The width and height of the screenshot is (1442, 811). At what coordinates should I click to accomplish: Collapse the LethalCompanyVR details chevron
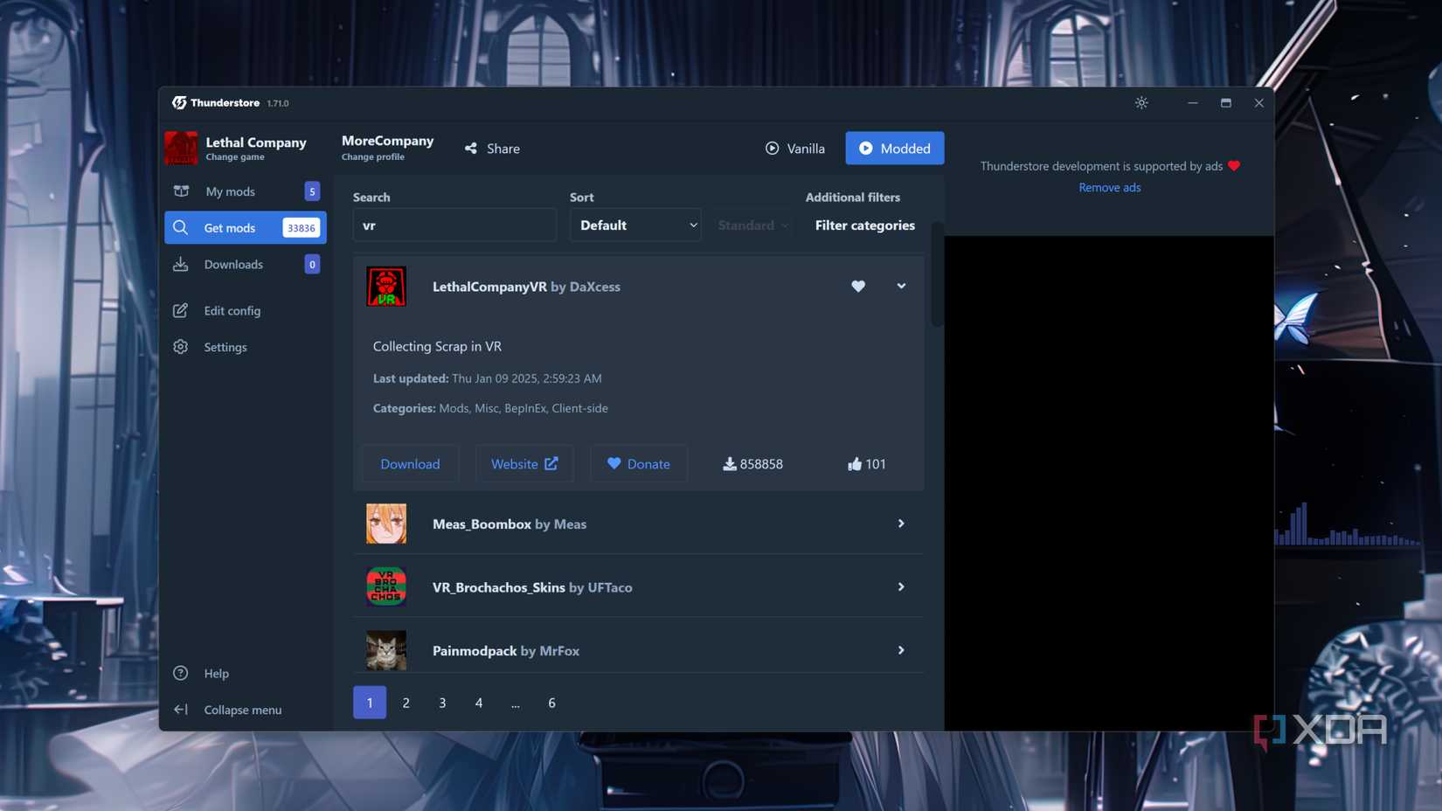[901, 286]
